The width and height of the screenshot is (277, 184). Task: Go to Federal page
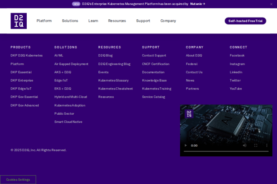point(192,64)
